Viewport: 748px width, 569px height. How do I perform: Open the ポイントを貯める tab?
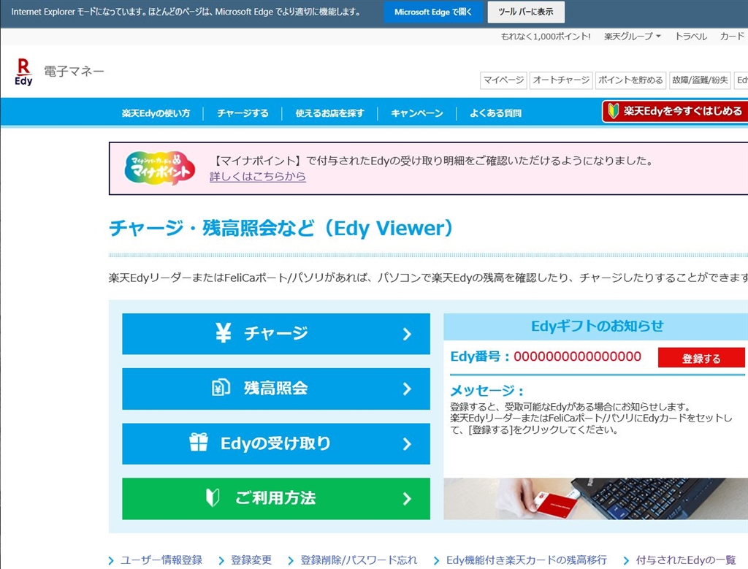coord(630,80)
